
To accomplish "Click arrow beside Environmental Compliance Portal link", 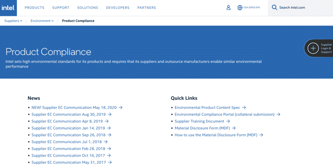I will 278,114.
